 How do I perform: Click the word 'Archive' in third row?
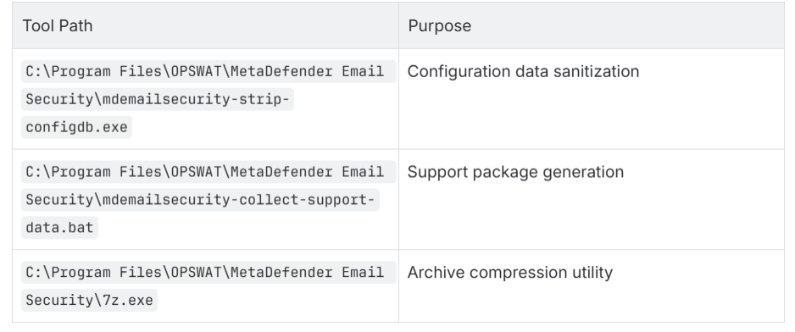[x=436, y=273]
